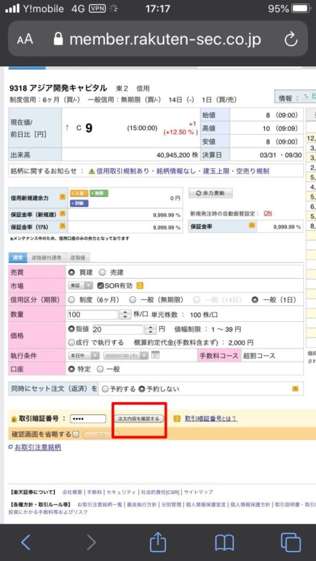This screenshot has width=316, height=561.
Task: Click the 注文内容を確認する button
Action: [139, 418]
